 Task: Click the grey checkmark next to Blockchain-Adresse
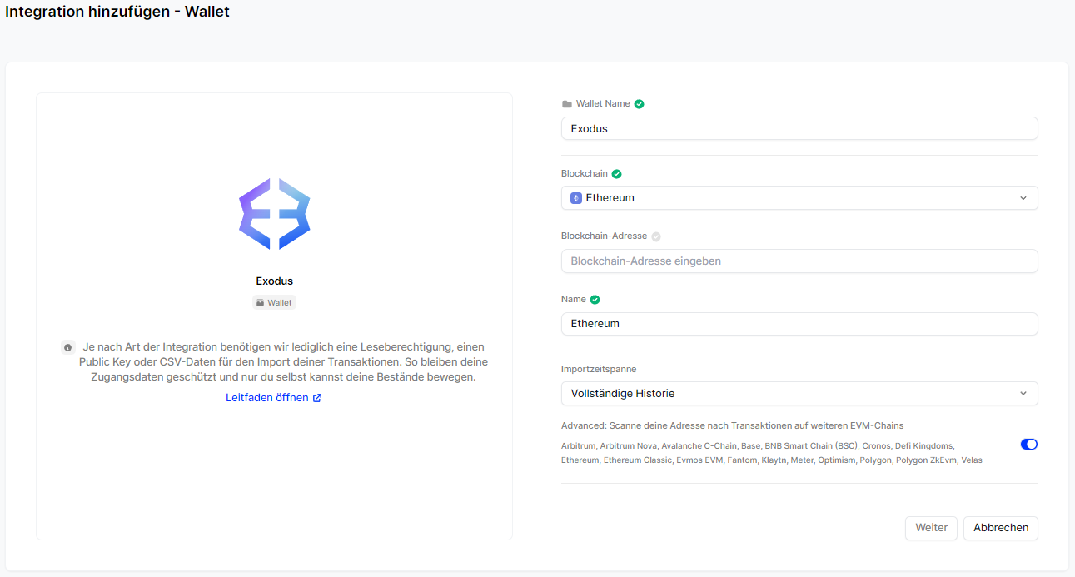656,236
